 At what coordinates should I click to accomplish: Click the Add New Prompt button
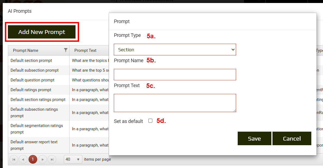tap(42, 32)
